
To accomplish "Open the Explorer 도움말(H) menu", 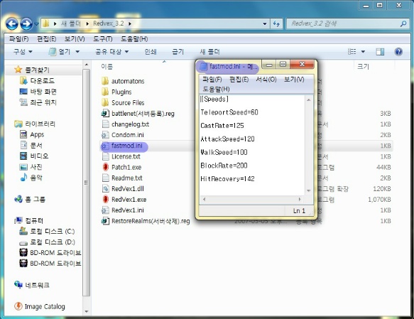I will click(134, 39).
